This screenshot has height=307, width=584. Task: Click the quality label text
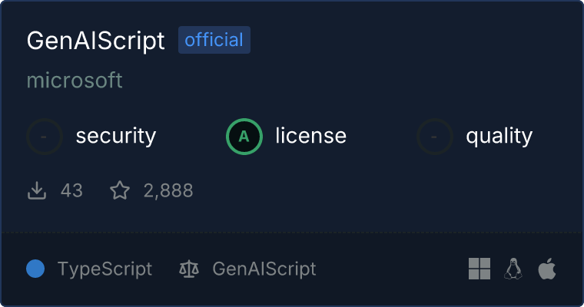point(499,137)
